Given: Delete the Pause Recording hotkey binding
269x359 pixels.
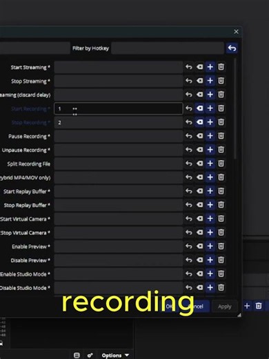Looking at the screenshot, I should [221, 136].
